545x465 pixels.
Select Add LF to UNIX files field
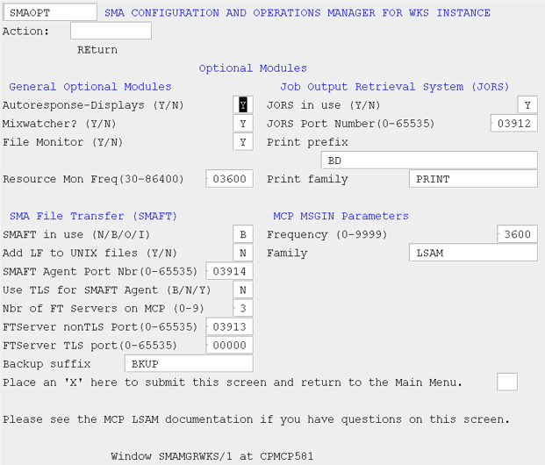pyautogui.click(x=243, y=253)
